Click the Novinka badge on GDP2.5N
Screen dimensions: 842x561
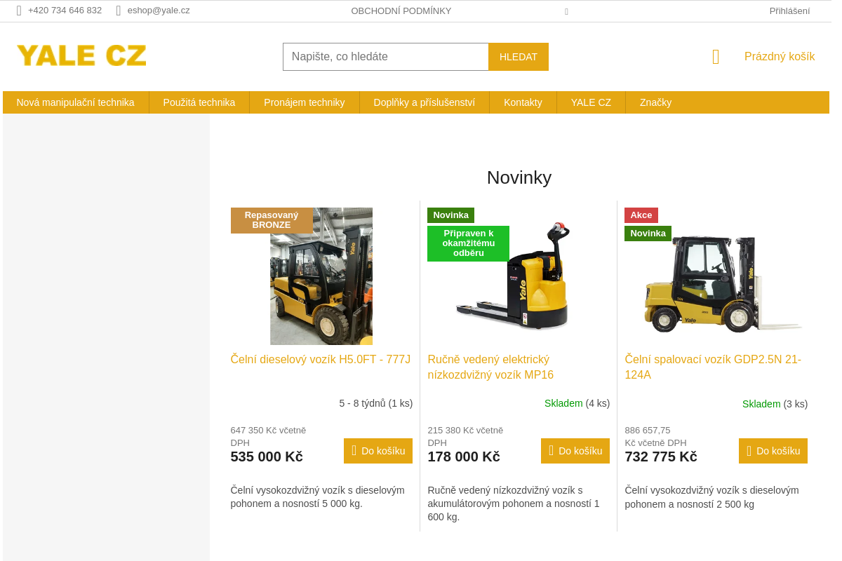pyautogui.click(x=648, y=234)
